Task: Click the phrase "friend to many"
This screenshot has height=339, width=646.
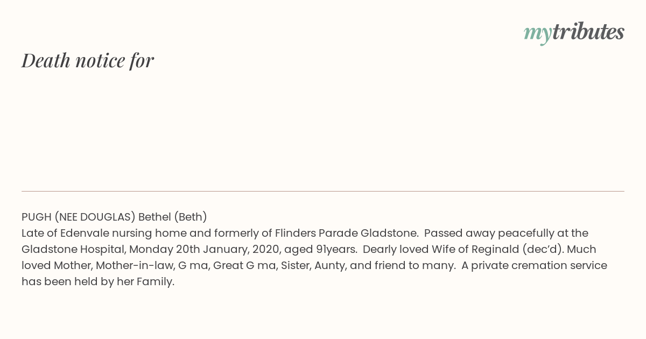Action: coord(416,265)
